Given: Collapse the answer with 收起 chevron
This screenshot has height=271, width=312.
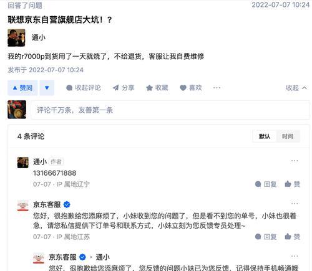Looking at the screenshot, I should click(x=296, y=88).
